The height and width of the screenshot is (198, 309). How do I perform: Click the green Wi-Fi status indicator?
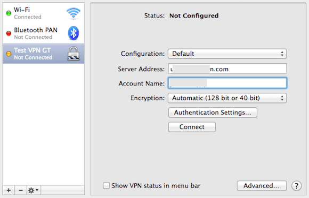coord(9,13)
